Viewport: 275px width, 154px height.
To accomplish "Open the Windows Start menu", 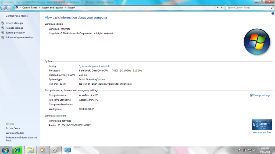I will click(x=5, y=150).
